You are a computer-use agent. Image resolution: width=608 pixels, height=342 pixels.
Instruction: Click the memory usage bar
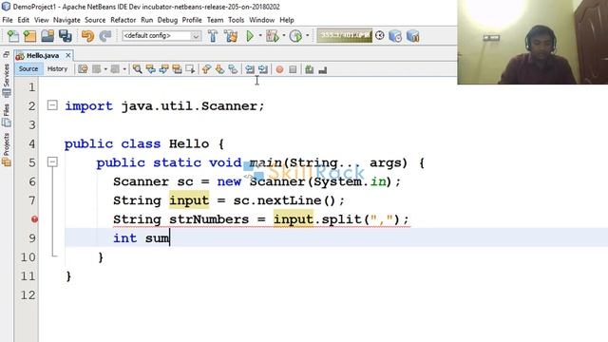(x=344, y=36)
